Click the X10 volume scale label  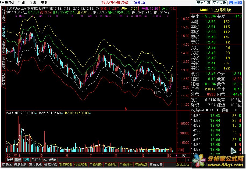180,150
